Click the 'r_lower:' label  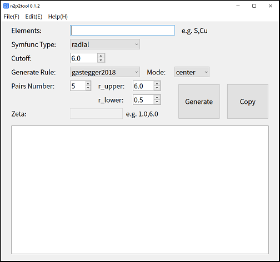click(x=111, y=100)
